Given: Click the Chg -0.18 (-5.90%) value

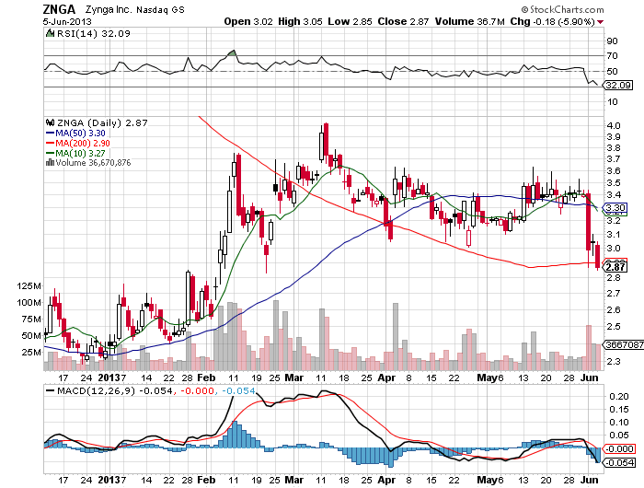Looking at the screenshot, I should [x=552, y=21].
